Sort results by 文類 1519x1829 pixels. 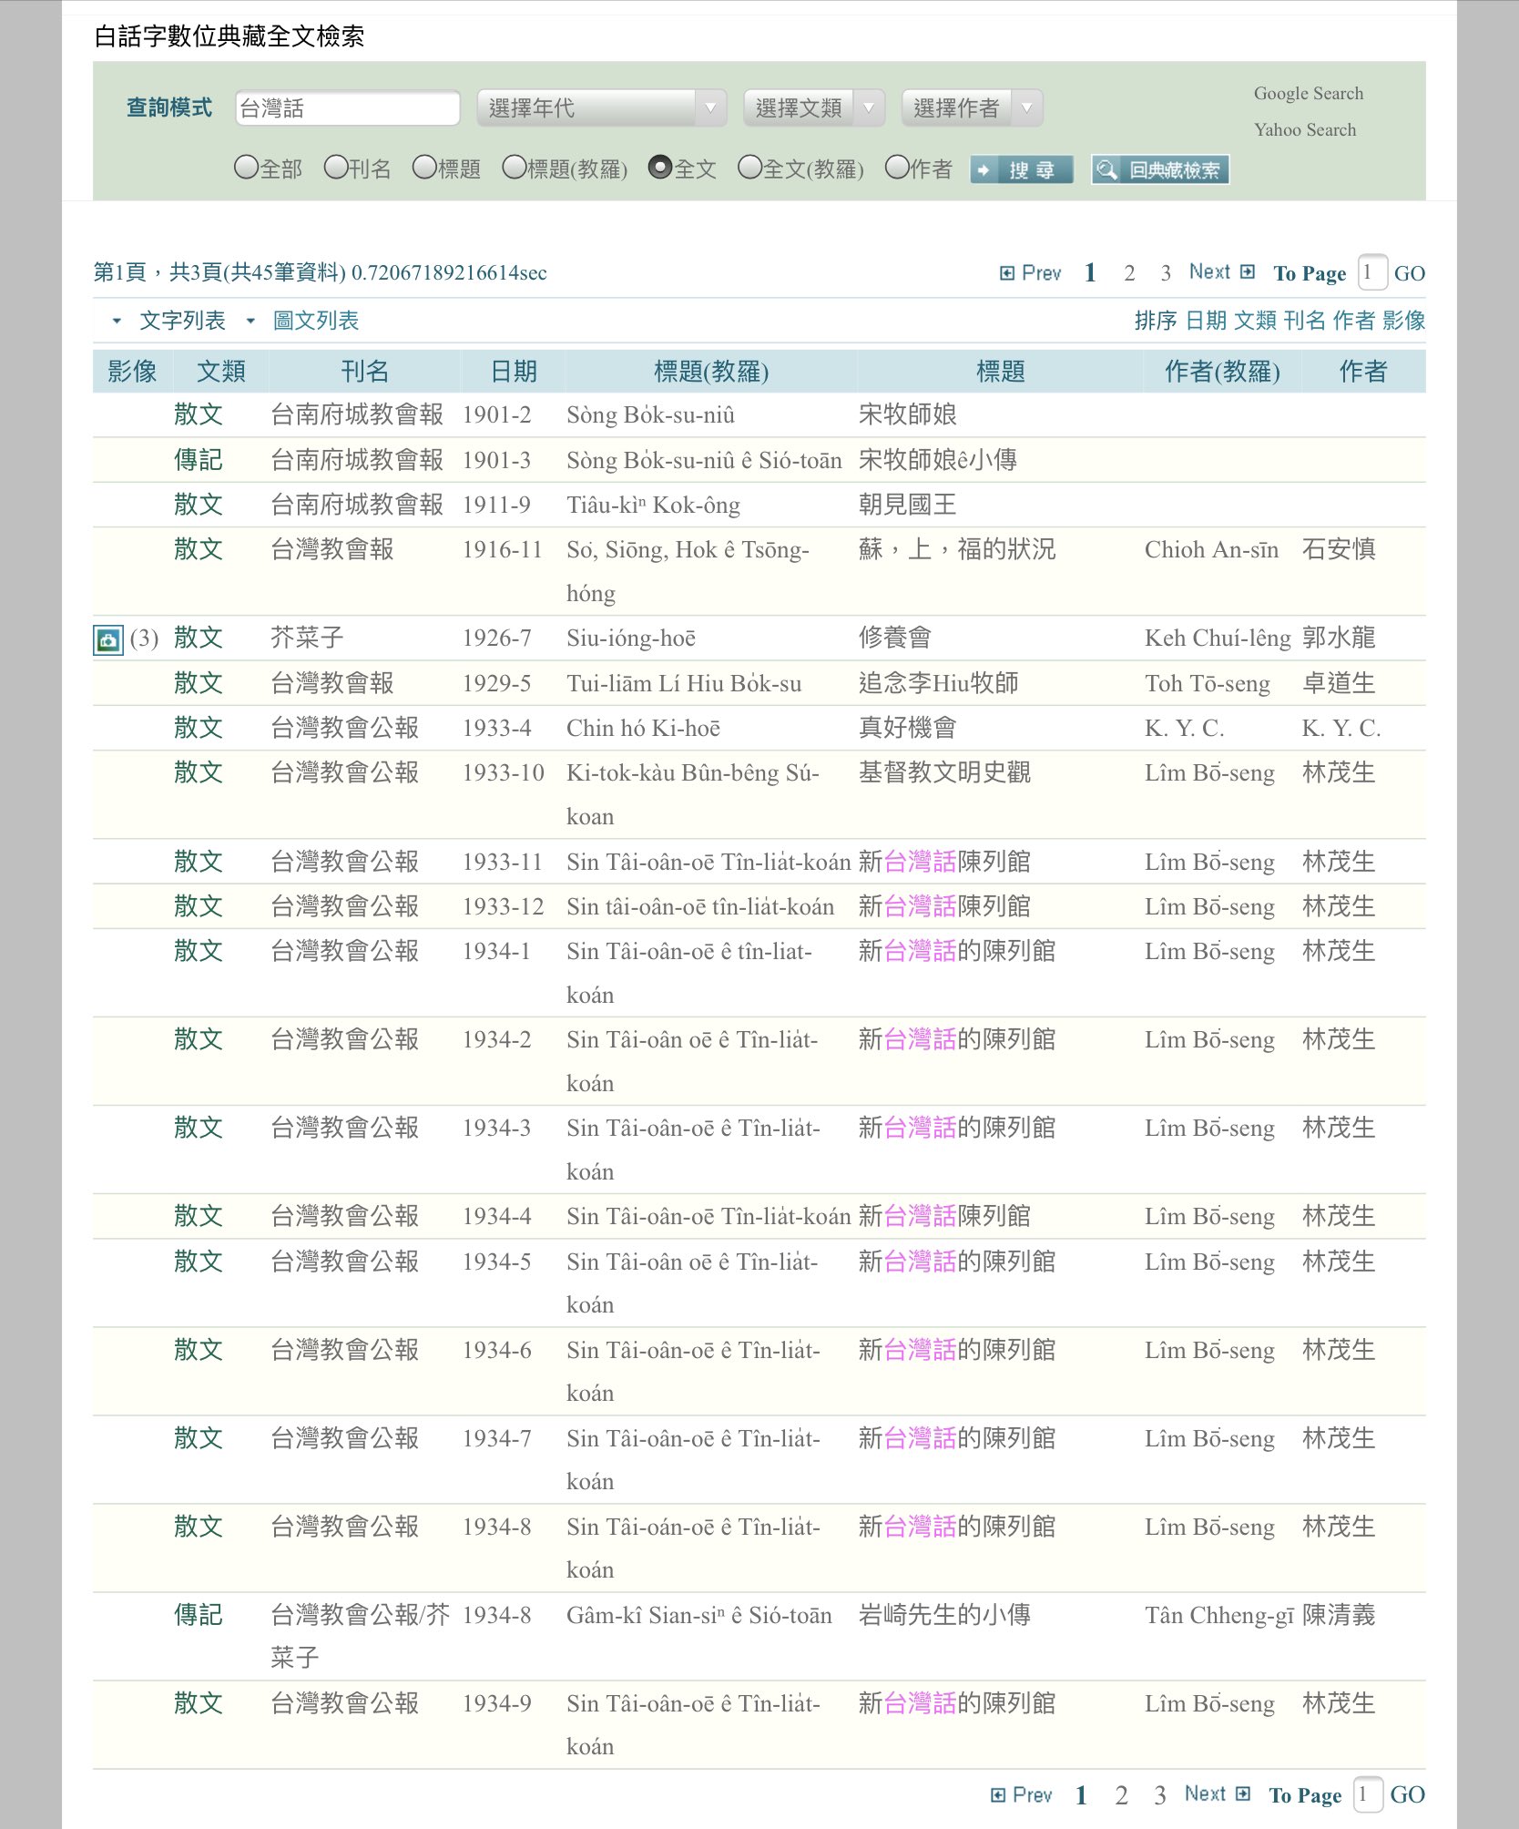[1255, 321]
